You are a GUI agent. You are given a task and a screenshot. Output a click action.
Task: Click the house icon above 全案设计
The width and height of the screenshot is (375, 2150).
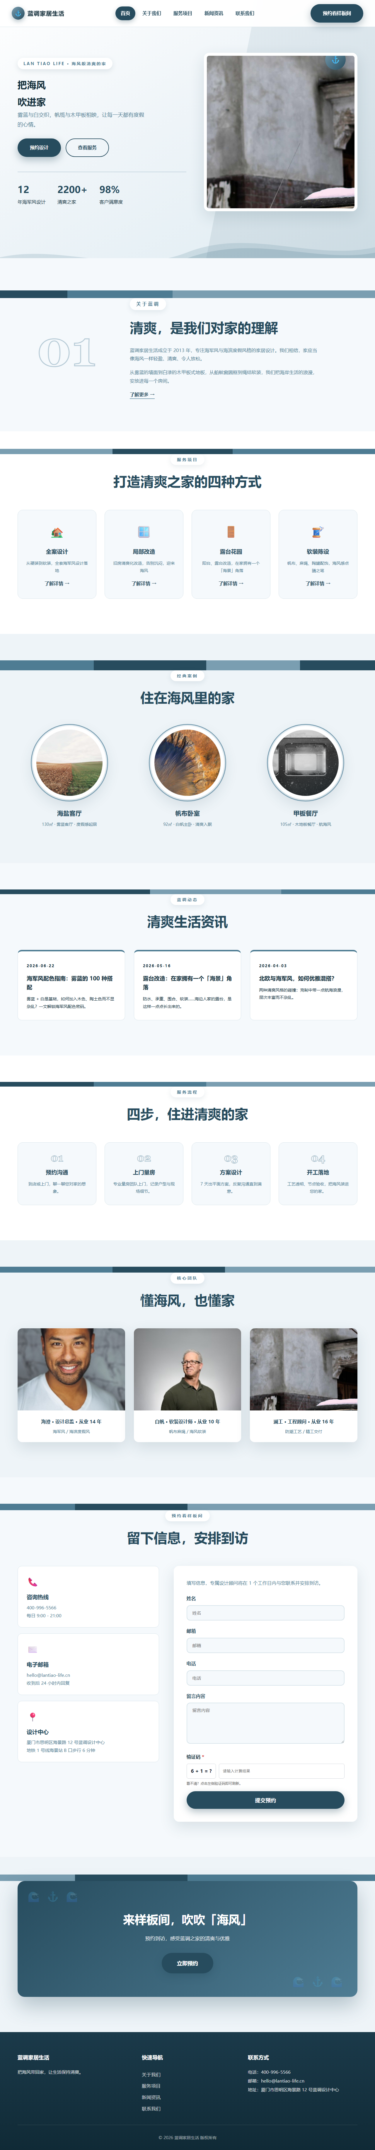pos(57,532)
